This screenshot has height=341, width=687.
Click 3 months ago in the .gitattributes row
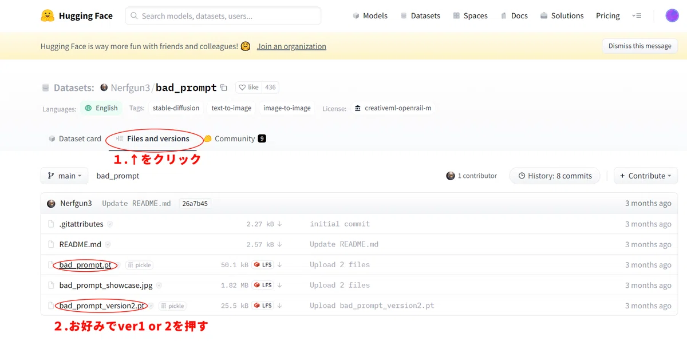tap(648, 224)
